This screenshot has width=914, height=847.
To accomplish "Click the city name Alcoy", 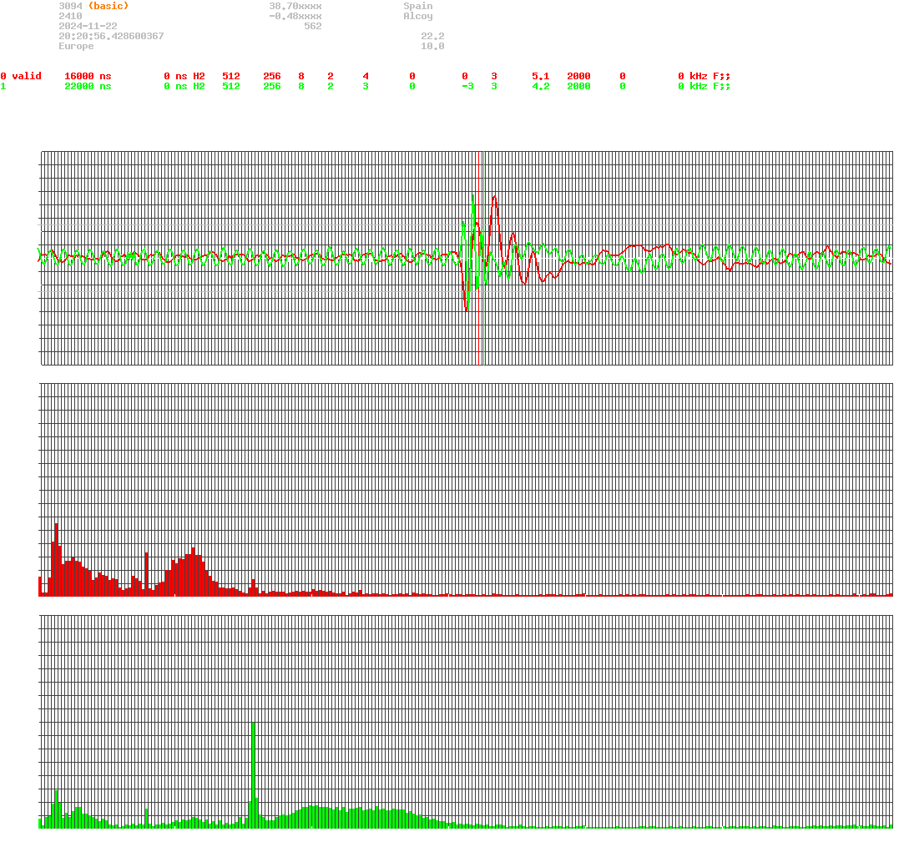I will tap(418, 17).
